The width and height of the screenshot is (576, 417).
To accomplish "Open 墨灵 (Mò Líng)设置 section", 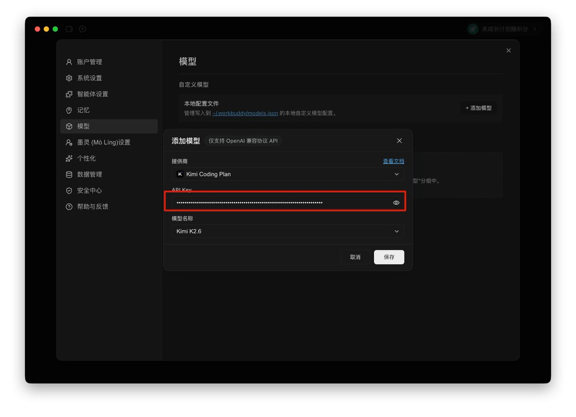I will (x=109, y=142).
